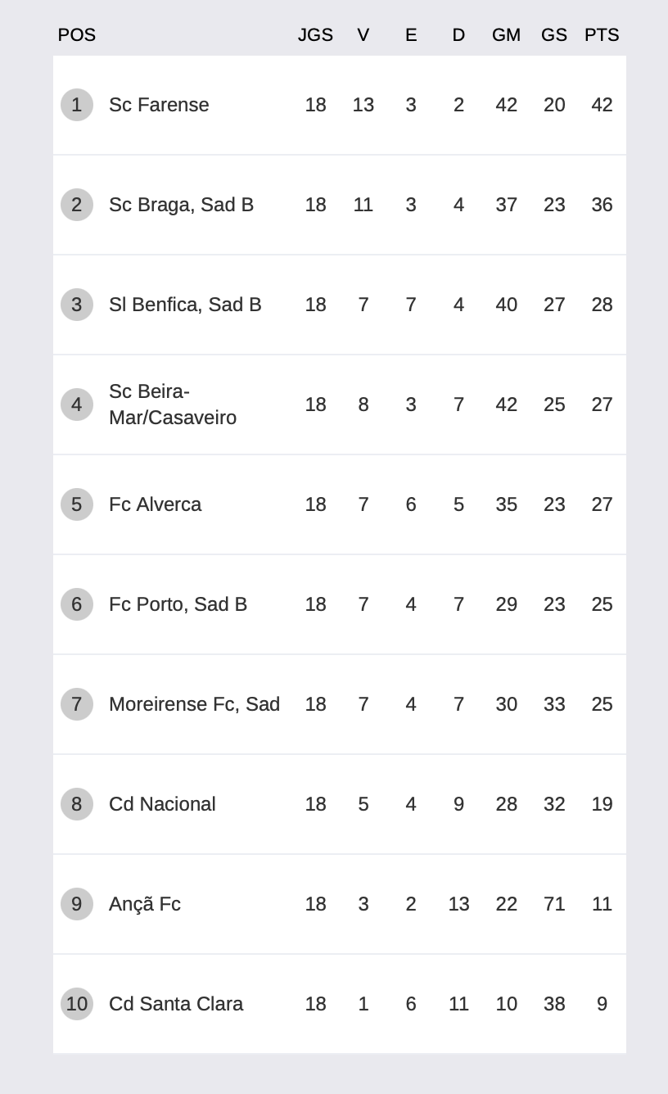Open the Sc Farense team link
Viewport: 668px width, 1094px height.
click(x=159, y=105)
